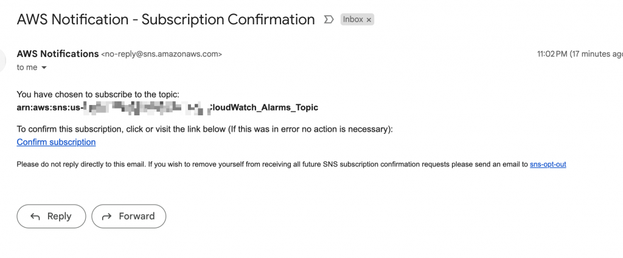Click the "to me" recipient text
Image resolution: width=623 pixels, height=258 pixels.
click(x=27, y=67)
